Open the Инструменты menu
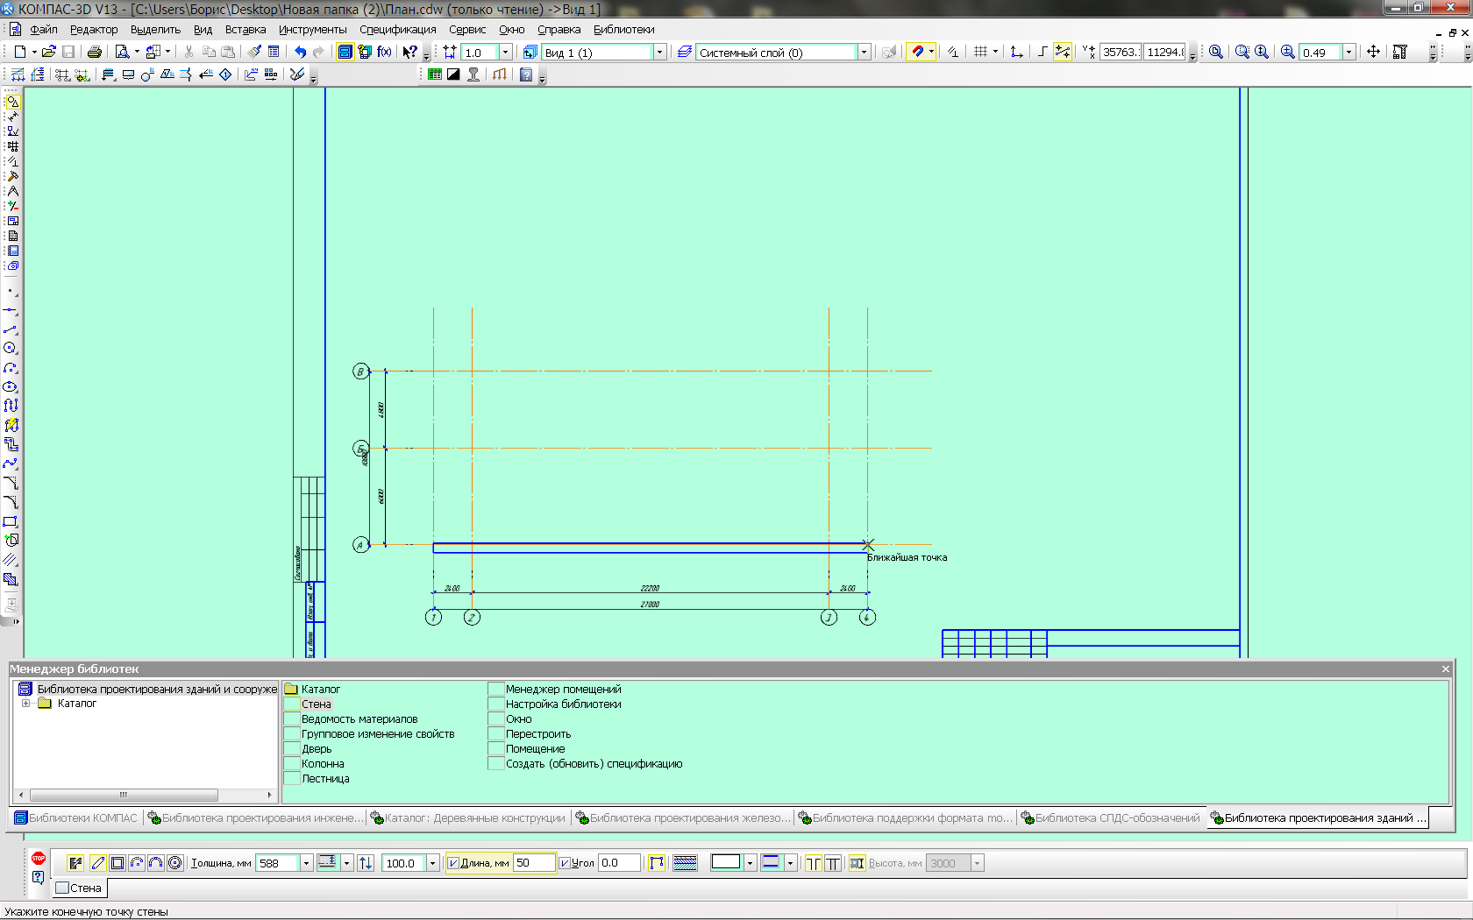Viewport: 1473px width, 920px height. tap(312, 30)
